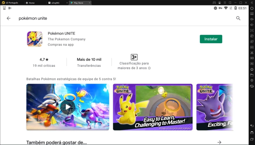Open the 3+ content rating badge
255x145 pixels.
tap(134, 57)
